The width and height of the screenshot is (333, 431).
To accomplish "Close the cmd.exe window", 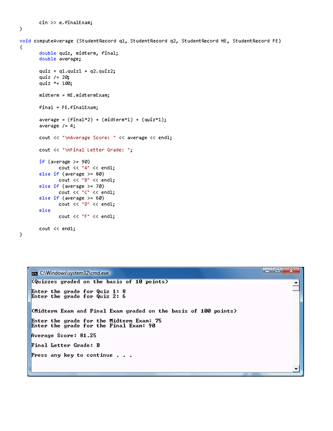I will coord(291,271).
